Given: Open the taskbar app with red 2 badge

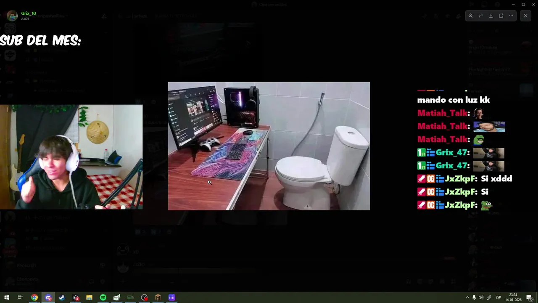Looking at the screenshot, I should pos(76,298).
